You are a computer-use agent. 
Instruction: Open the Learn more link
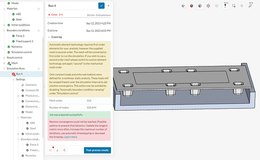(x=70, y=137)
